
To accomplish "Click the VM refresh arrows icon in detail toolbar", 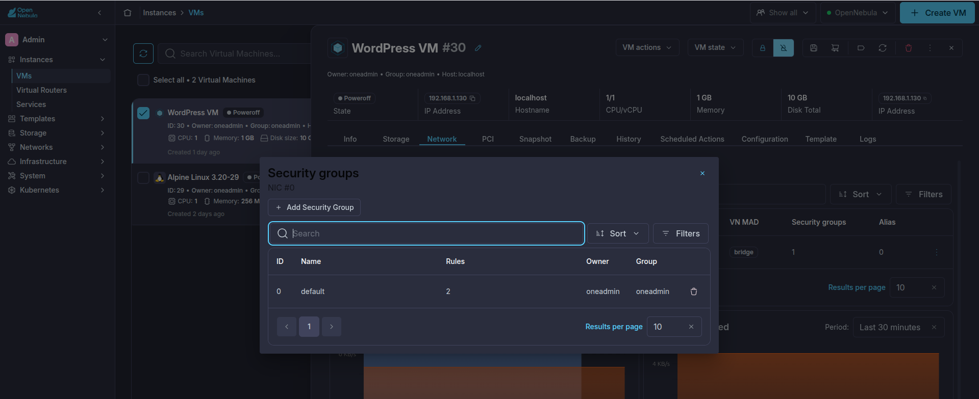I will [883, 48].
